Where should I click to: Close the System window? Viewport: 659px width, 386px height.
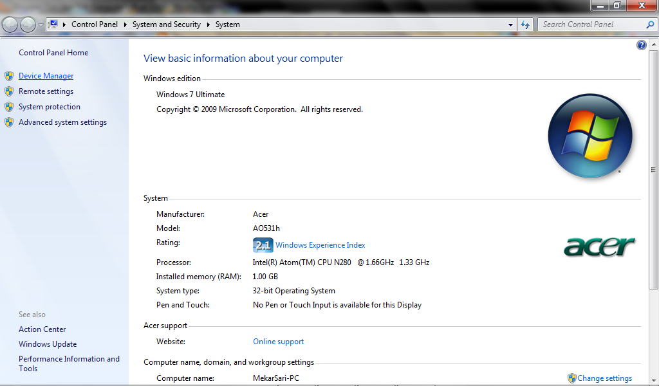point(642,5)
